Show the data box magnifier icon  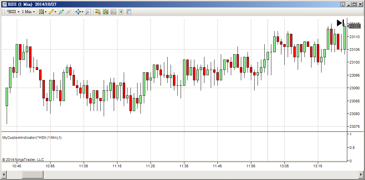coord(88,12)
